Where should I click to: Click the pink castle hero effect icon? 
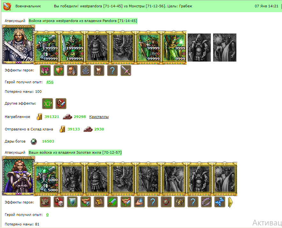coord(45,70)
